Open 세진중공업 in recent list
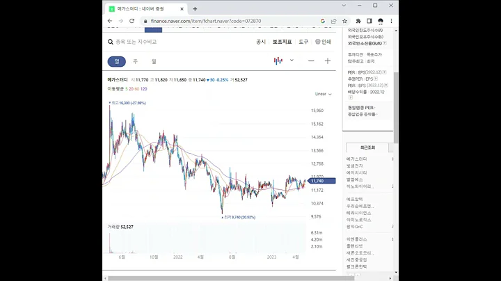Viewport: 501px width, 281px height. (356, 260)
